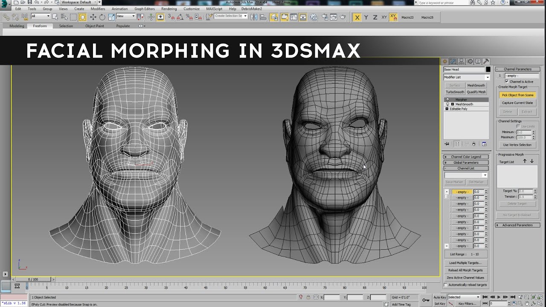Click the Play Animation button
546x307 pixels.
coord(499,297)
